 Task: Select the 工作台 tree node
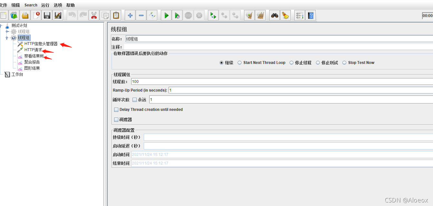pyautogui.click(x=17, y=74)
